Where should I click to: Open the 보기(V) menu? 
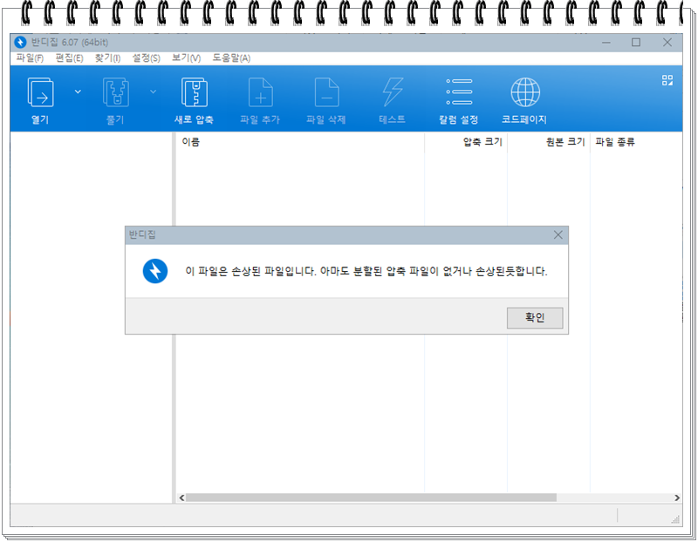[186, 58]
